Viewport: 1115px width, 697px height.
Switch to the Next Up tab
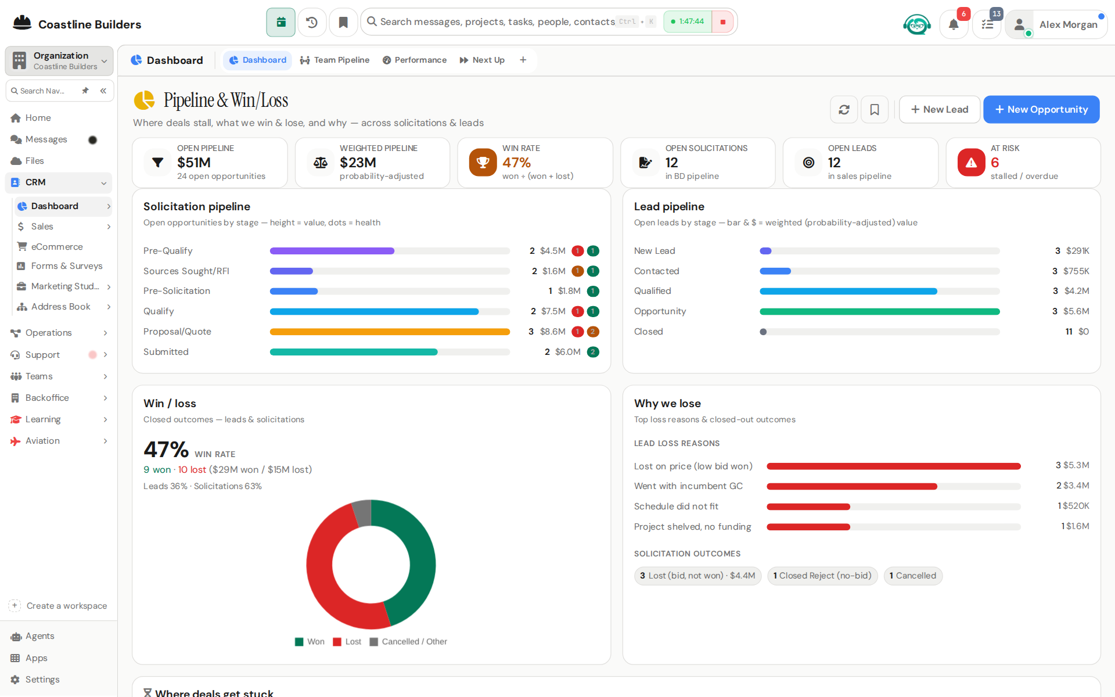[482, 60]
